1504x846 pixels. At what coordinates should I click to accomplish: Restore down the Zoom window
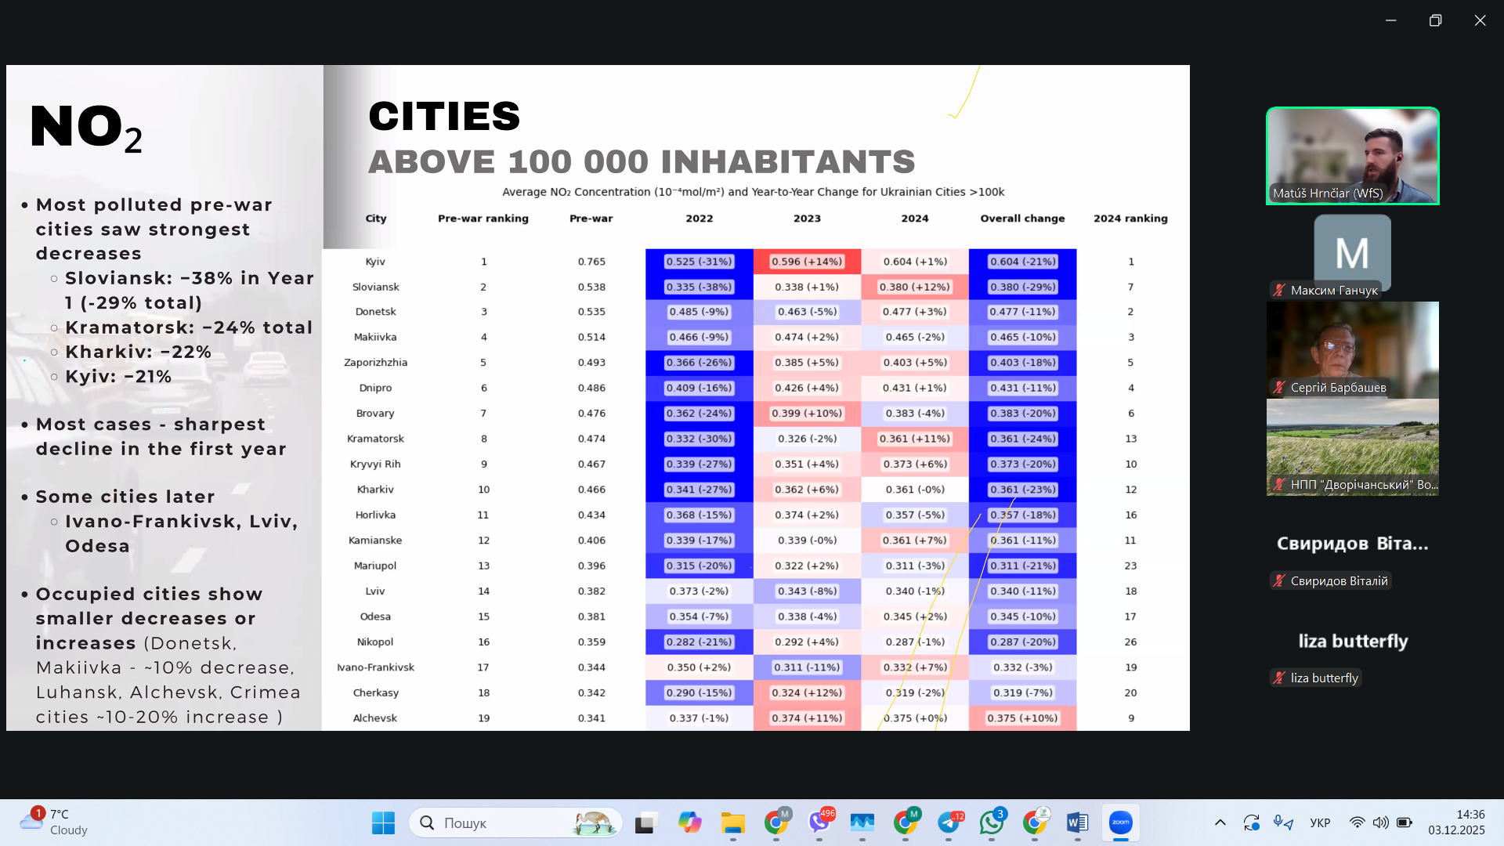(1435, 20)
